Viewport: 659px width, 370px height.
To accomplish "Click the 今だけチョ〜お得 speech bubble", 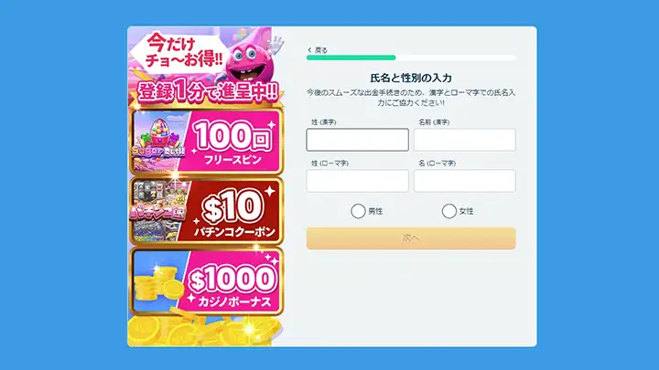I will click(x=181, y=51).
